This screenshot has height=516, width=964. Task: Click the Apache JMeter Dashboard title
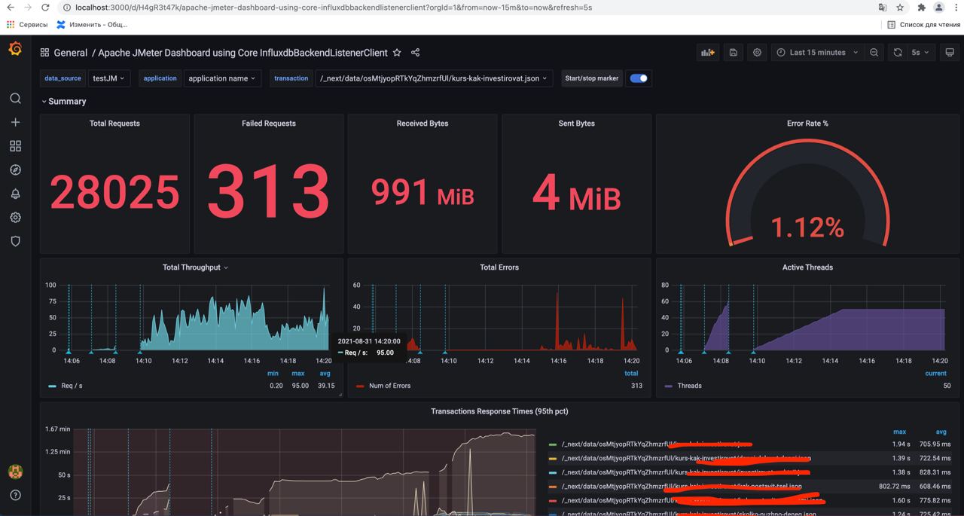[x=243, y=53]
